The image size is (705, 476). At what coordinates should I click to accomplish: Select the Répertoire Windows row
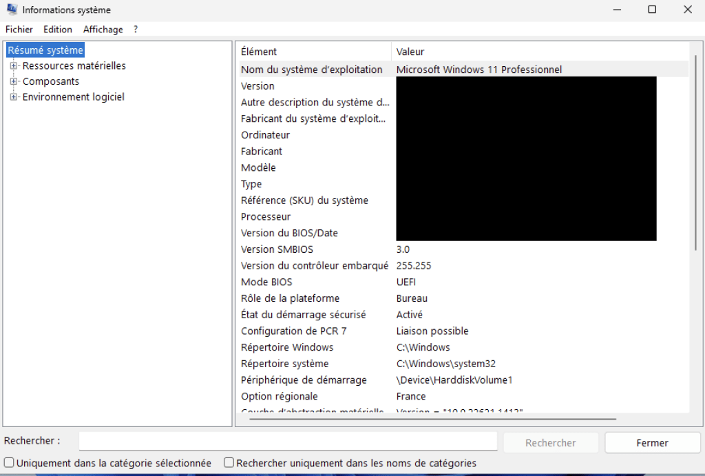click(463, 347)
